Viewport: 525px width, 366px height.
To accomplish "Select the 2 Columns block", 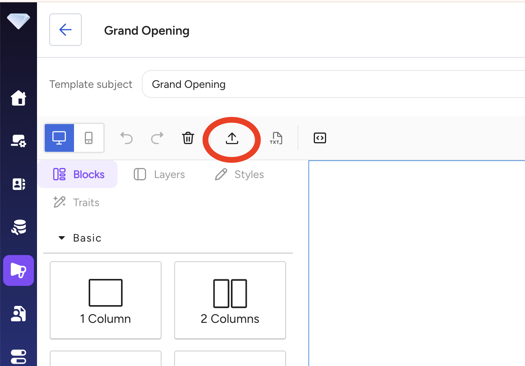I will [230, 300].
